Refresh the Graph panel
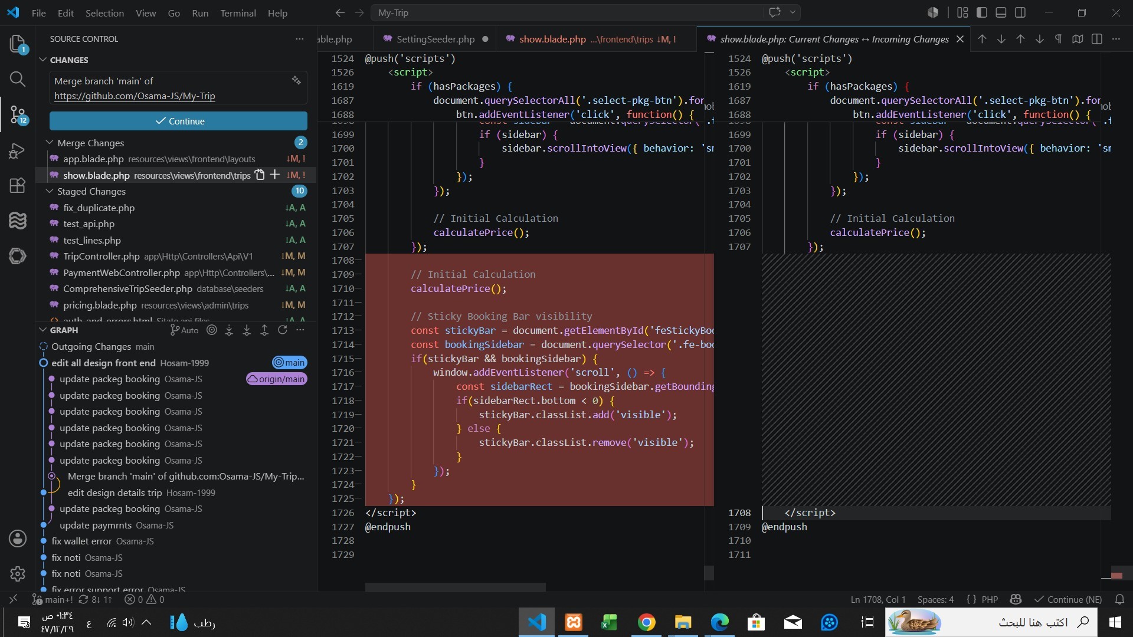Image resolution: width=1133 pixels, height=637 pixels. pyautogui.click(x=283, y=330)
